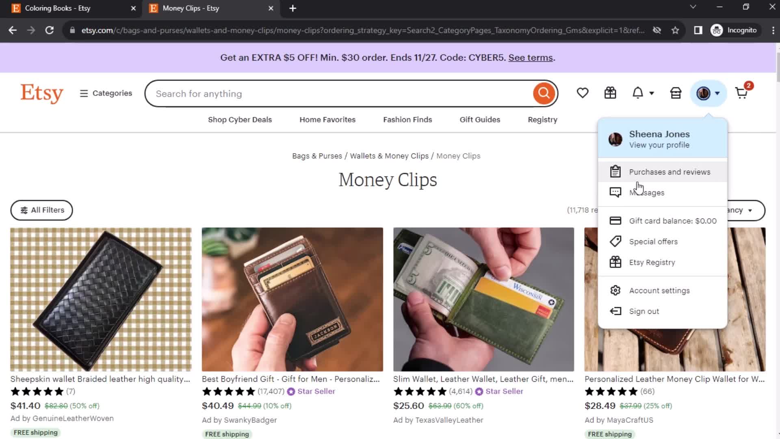Expand the Categories menu
The image size is (780, 439).
tap(106, 93)
